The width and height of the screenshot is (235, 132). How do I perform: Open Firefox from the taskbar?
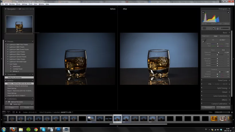coord(13,129)
